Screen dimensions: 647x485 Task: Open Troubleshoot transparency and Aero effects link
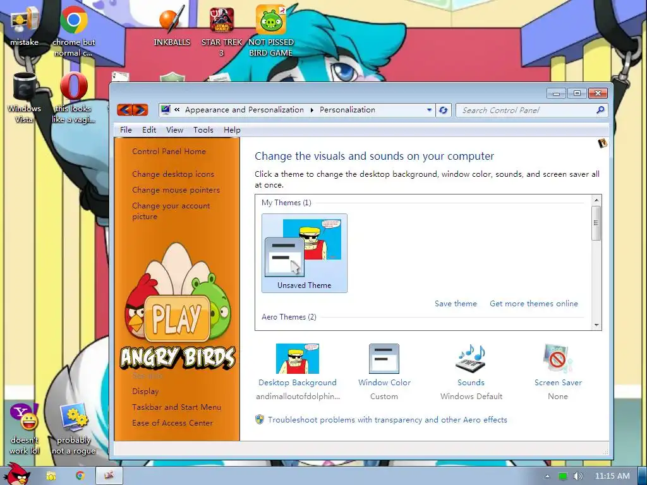(x=387, y=420)
